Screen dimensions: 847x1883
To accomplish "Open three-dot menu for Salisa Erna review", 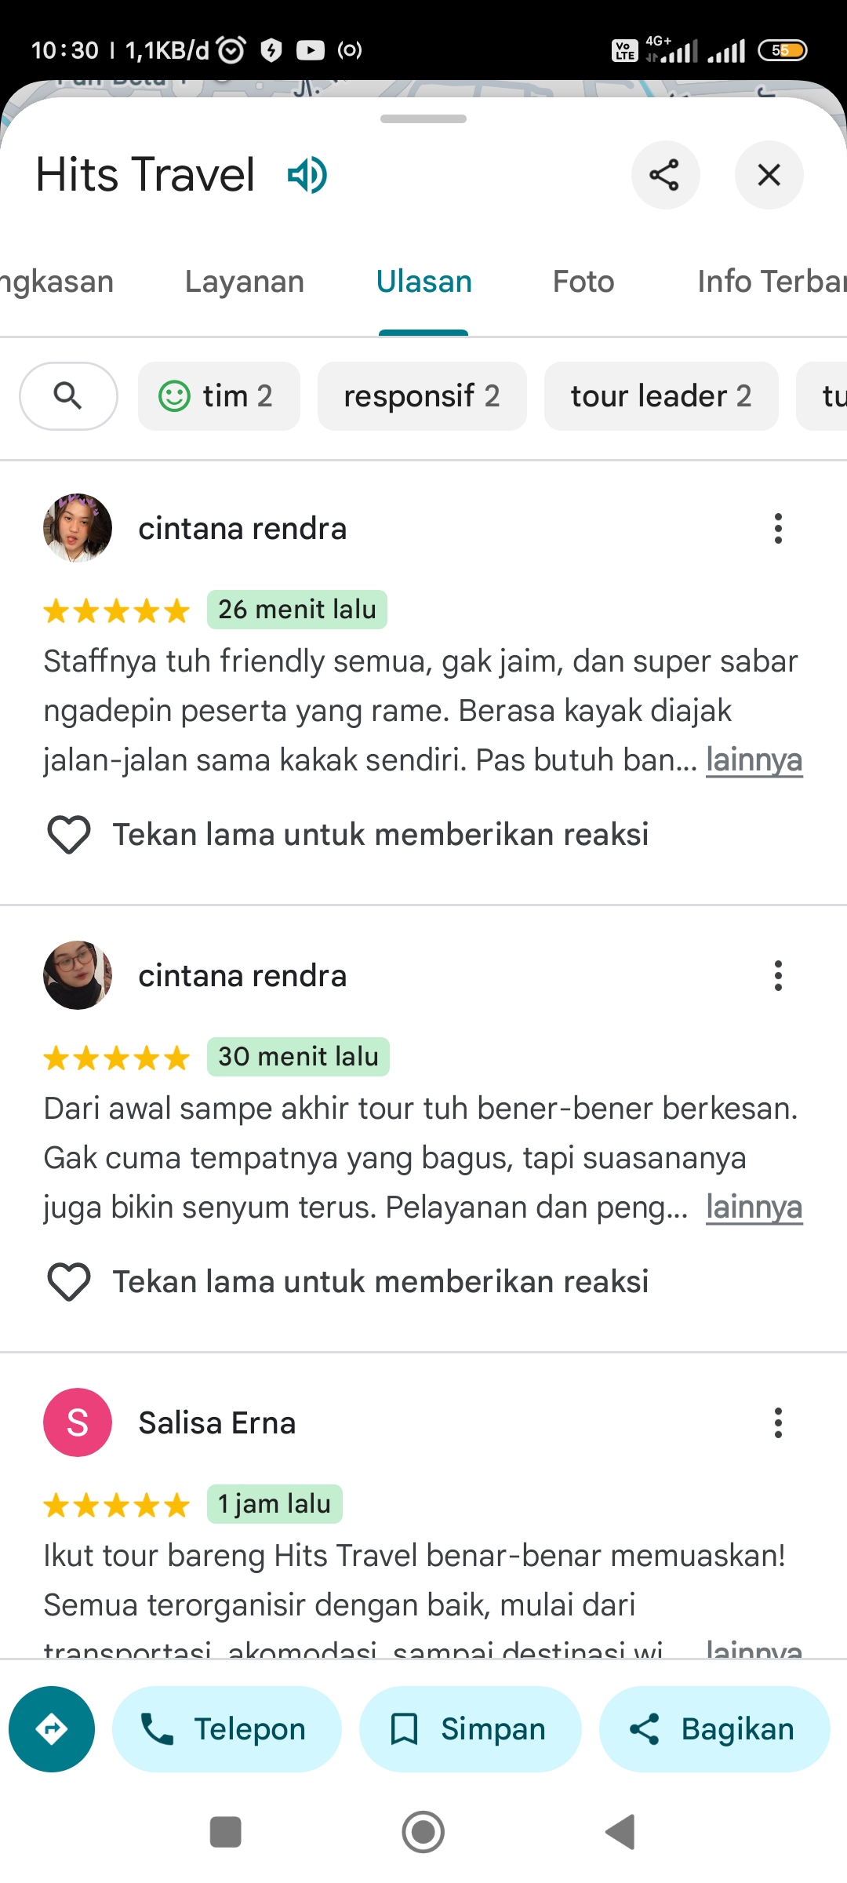I will [x=778, y=1423].
